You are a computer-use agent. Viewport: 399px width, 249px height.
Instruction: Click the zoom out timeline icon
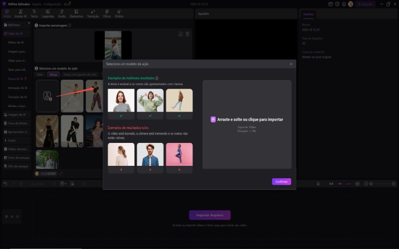click(x=366, y=183)
